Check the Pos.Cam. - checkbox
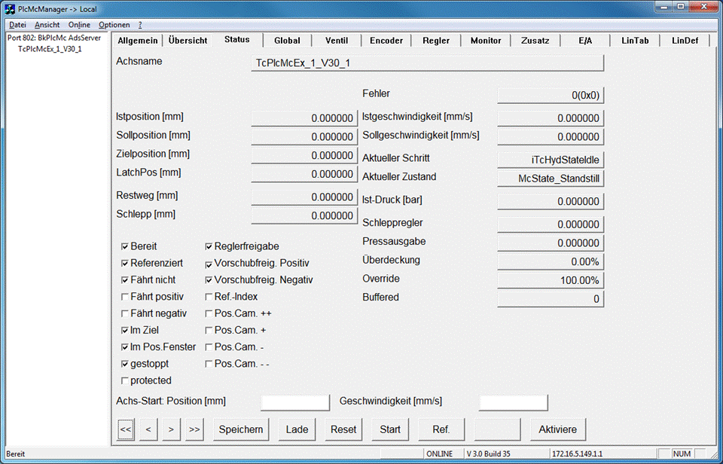 pos(209,346)
